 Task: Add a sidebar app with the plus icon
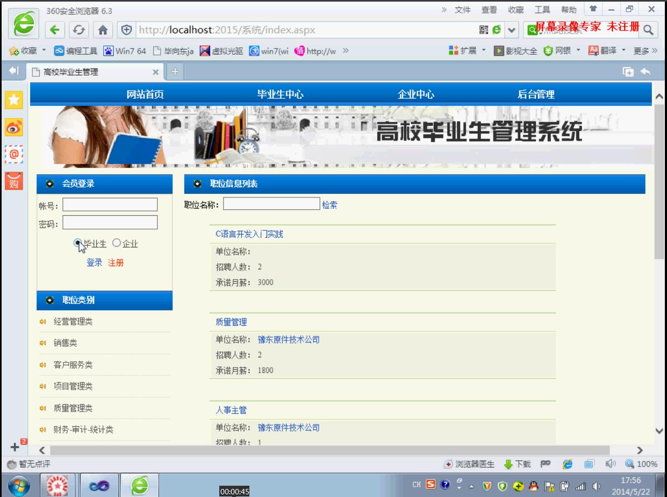[x=15, y=447]
